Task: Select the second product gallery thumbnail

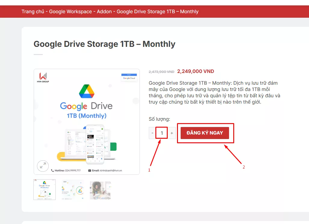Action: point(72,189)
